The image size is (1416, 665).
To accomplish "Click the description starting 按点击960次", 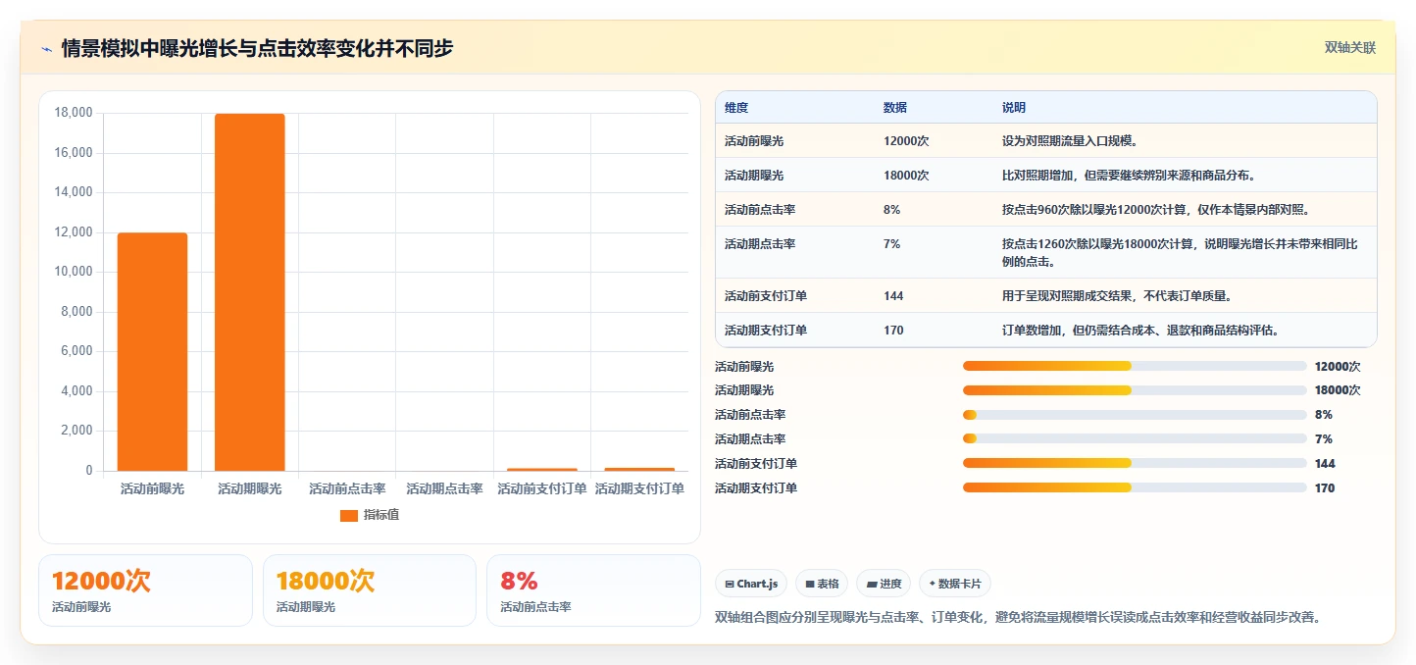I will pyautogui.click(x=1156, y=210).
